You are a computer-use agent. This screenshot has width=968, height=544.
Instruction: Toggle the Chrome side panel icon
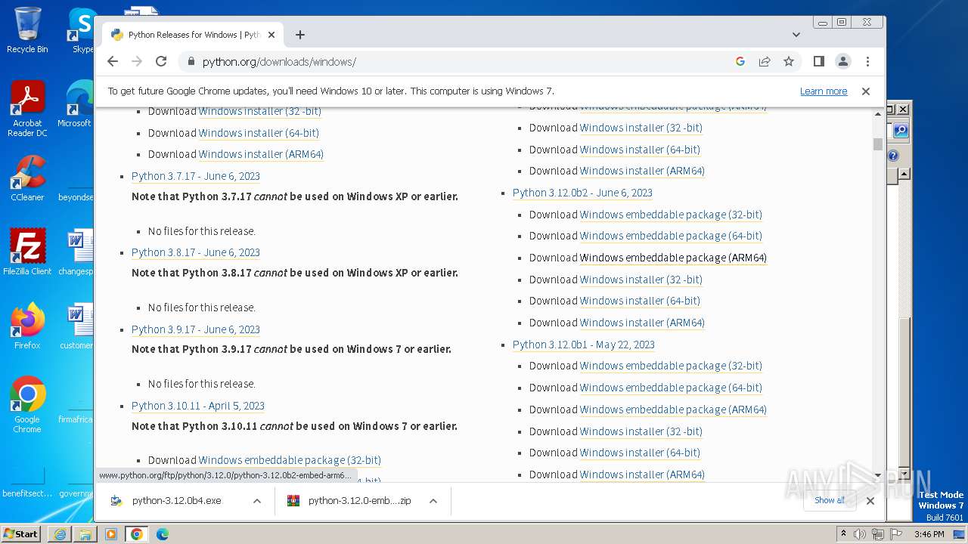(x=818, y=62)
